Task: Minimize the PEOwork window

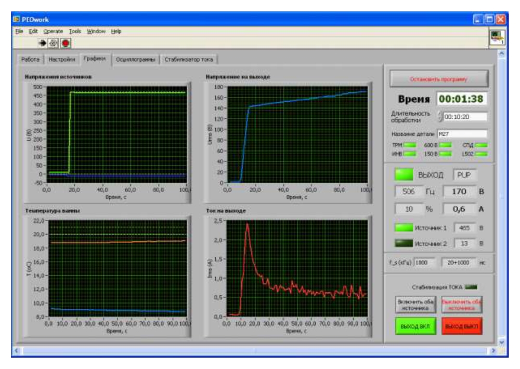Action: tap(477, 19)
